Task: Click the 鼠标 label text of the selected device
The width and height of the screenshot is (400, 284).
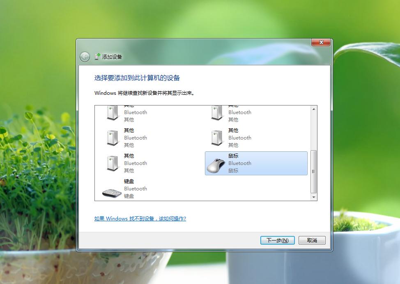Action: (x=233, y=156)
